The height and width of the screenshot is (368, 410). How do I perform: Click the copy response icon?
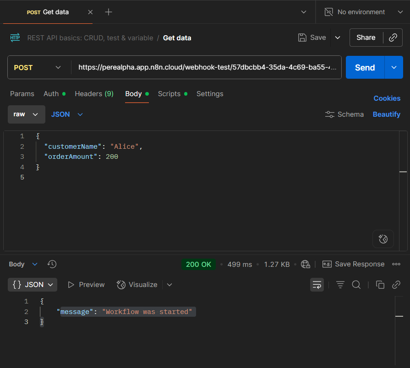tap(380, 285)
